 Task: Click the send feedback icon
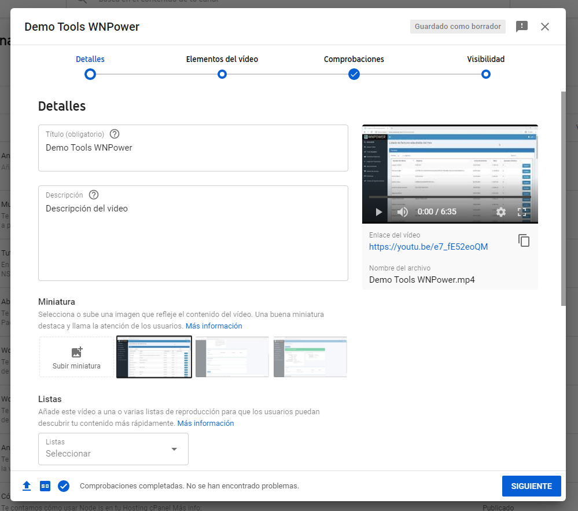(x=522, y=27)
